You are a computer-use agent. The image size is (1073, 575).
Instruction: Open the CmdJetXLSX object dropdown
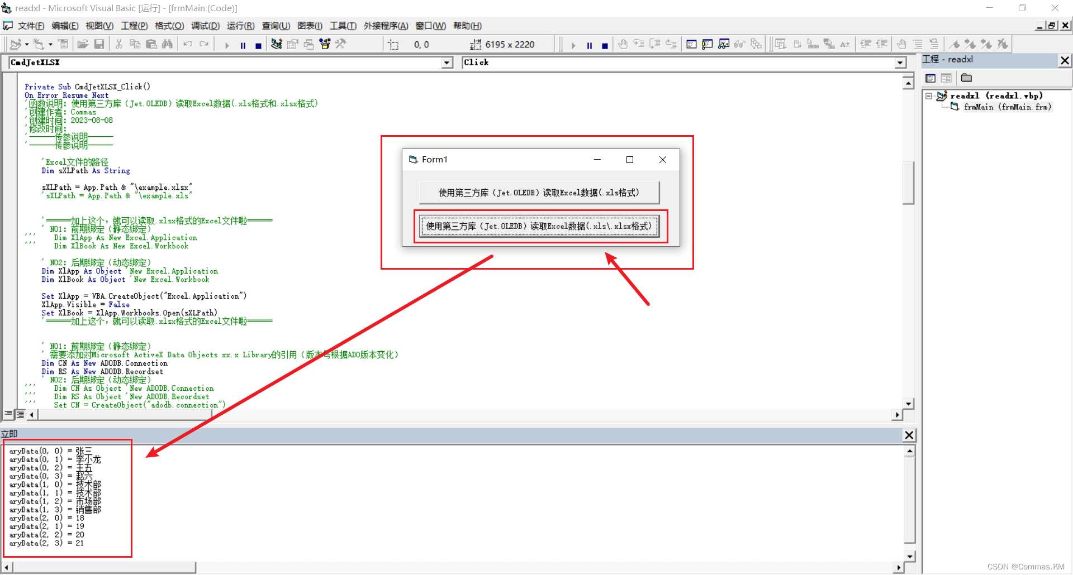pos(447,63)
